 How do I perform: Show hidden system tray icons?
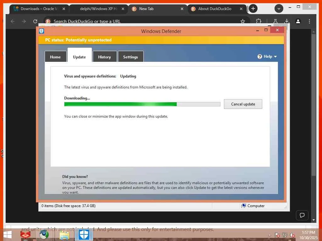tap(269, 235)
